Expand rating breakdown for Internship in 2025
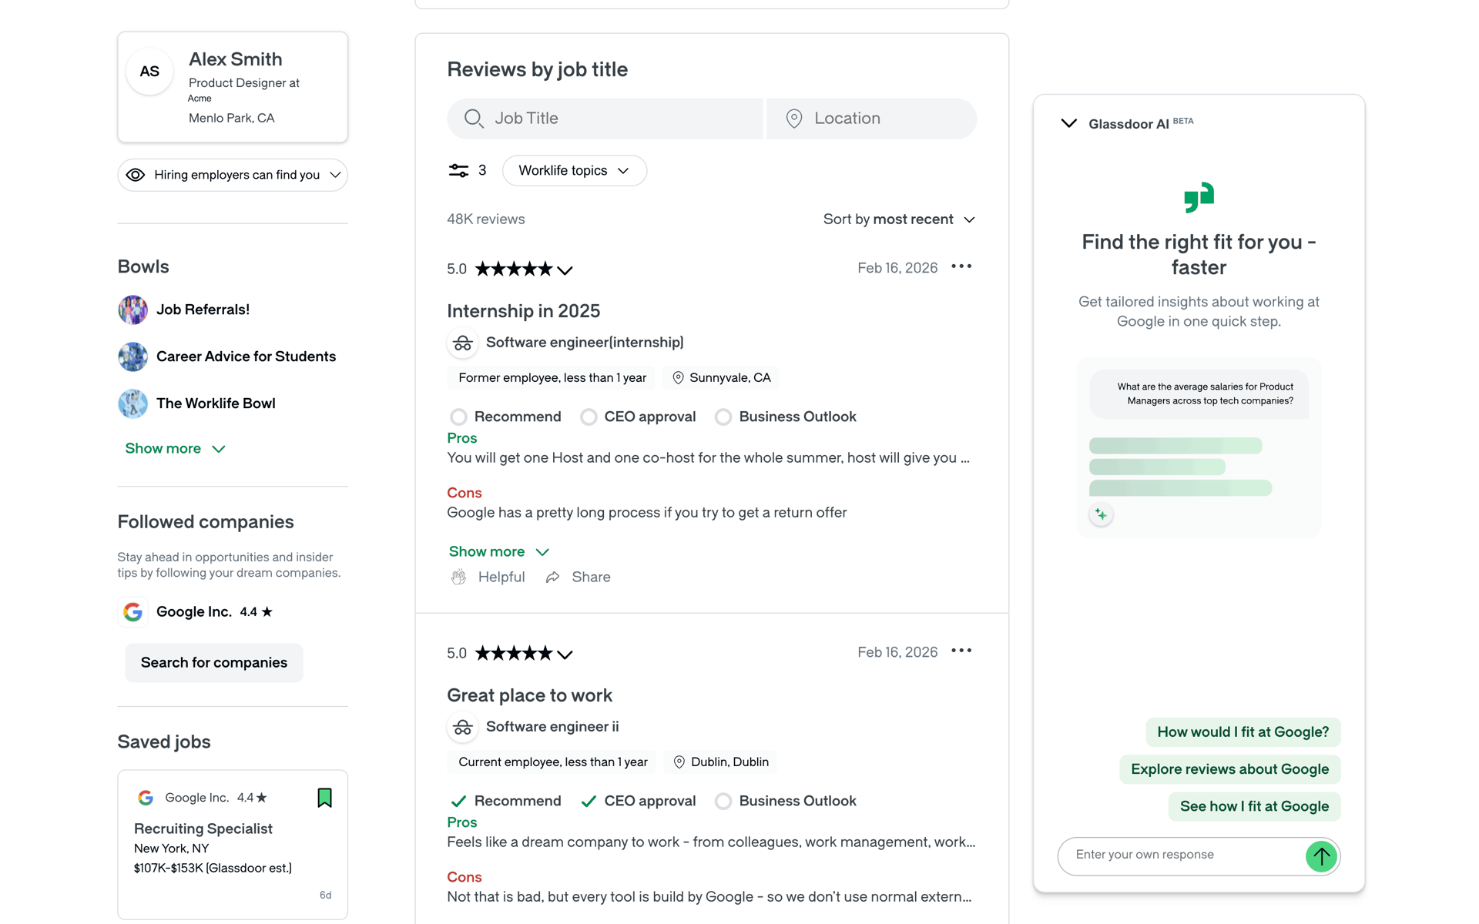The height and width of the screenshot is (924, 1479). pyautogui.click(x=565, y=270)
